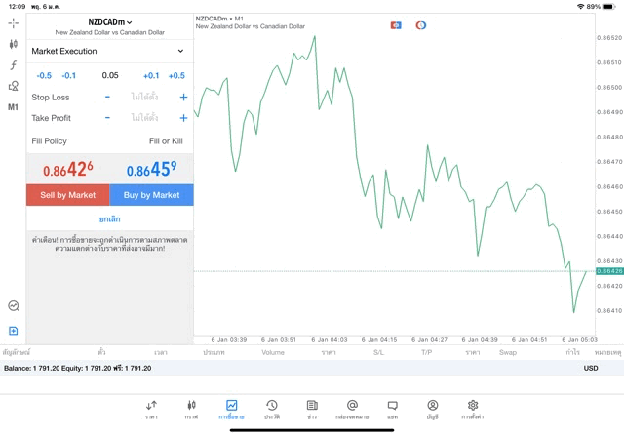This screenshot has height=436, width=624.
Task: Sort positions by Swap column
Action: tap(508, 352)
